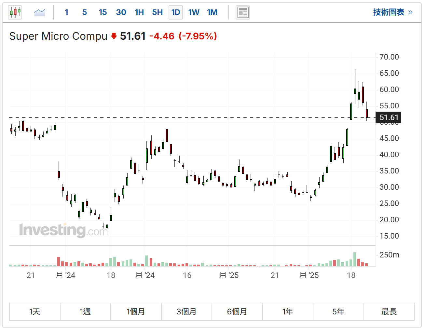Show the 最長 maximum time range
This screenshot has width=426, height=331.
click(x=389, y=312)
